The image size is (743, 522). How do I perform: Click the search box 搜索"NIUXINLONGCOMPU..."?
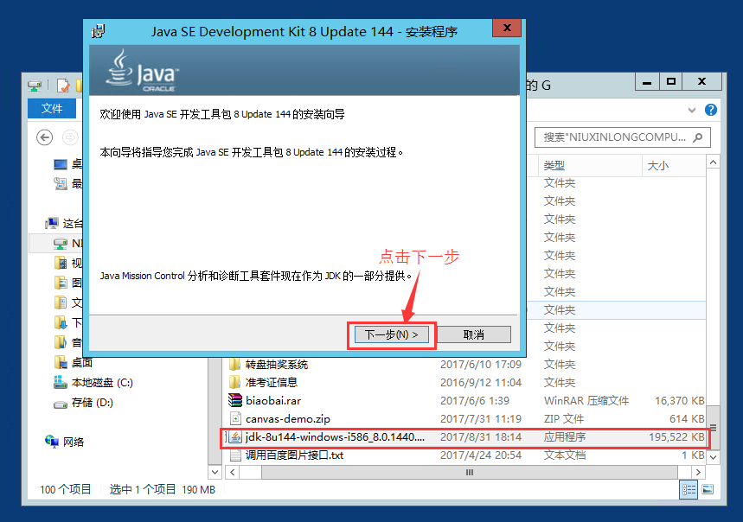click(622, 137)
